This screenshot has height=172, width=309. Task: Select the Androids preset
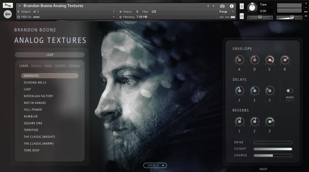(50, 76)
